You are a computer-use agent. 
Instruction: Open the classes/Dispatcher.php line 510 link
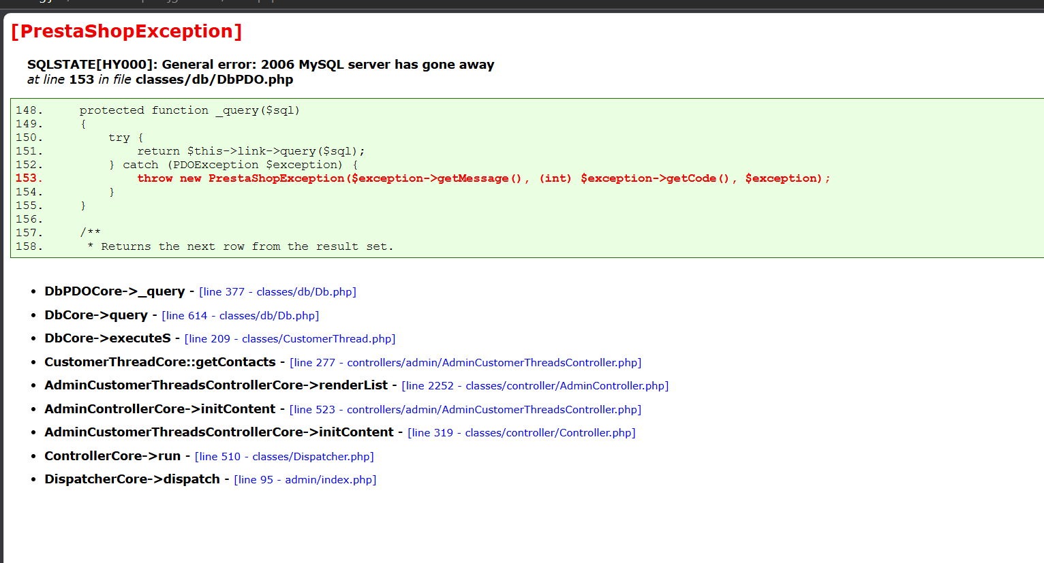pos(284,456)
